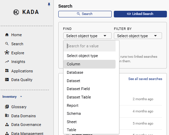Choose the 'Select object type' placeholder option
The height and width of the screenshot is (135, 169).
(90, 56)
